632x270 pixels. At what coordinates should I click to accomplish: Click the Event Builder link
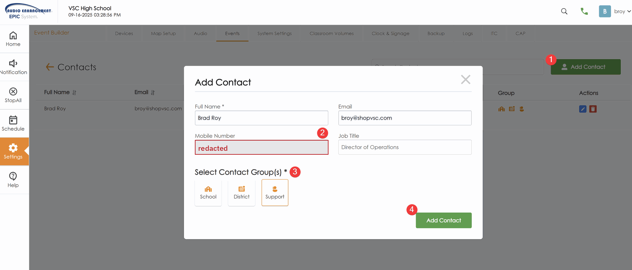tap(52, 33)
